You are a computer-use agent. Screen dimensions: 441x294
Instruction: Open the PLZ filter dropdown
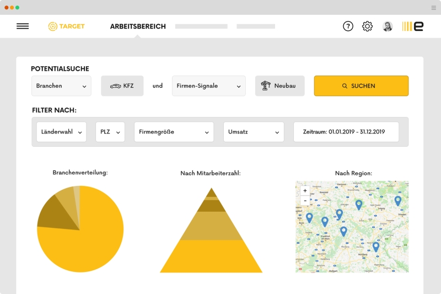[x=110, y=132]
